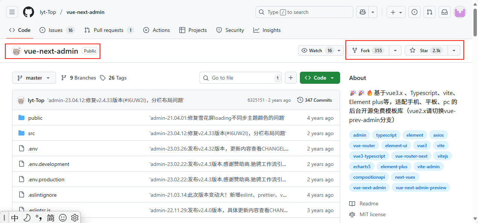Screen dimensions: 478x223
Task: Switch to the Security tab
Action: tap(230, 30)
